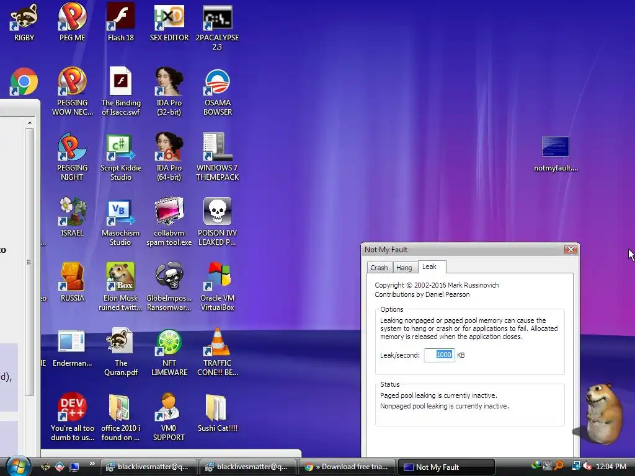Screen dimensions: 635x476
Task: Select the RUSSIA desktop icon
Action: pyautogui.click(x=72, y=282)
